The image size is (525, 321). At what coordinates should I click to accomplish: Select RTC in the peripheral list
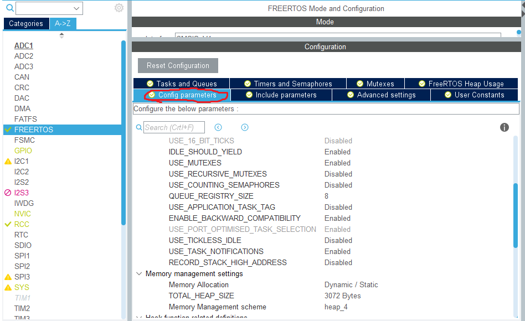21,235
